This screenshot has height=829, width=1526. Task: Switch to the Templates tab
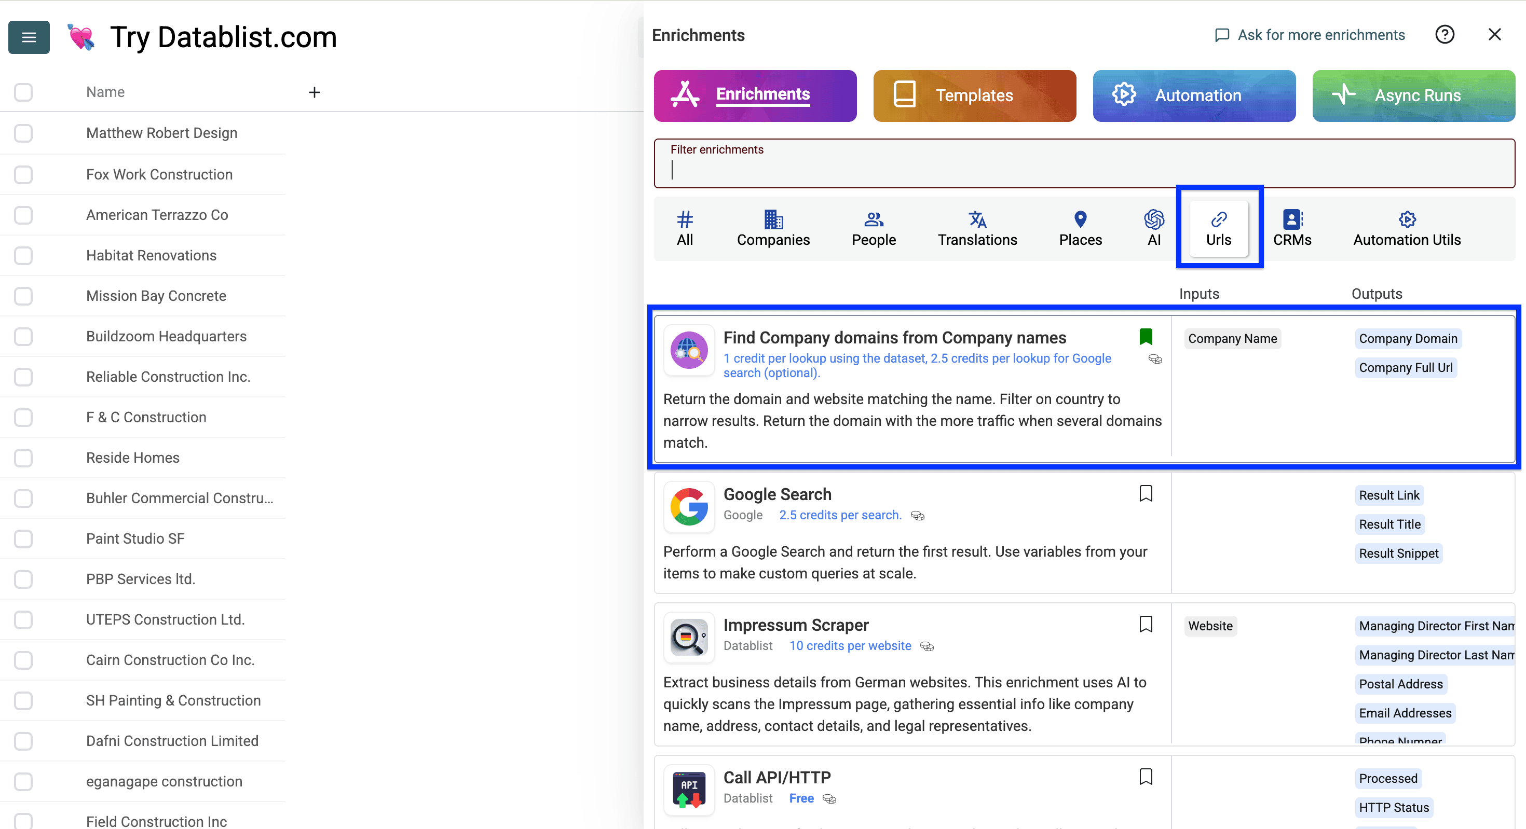click(x=974, y=96)
